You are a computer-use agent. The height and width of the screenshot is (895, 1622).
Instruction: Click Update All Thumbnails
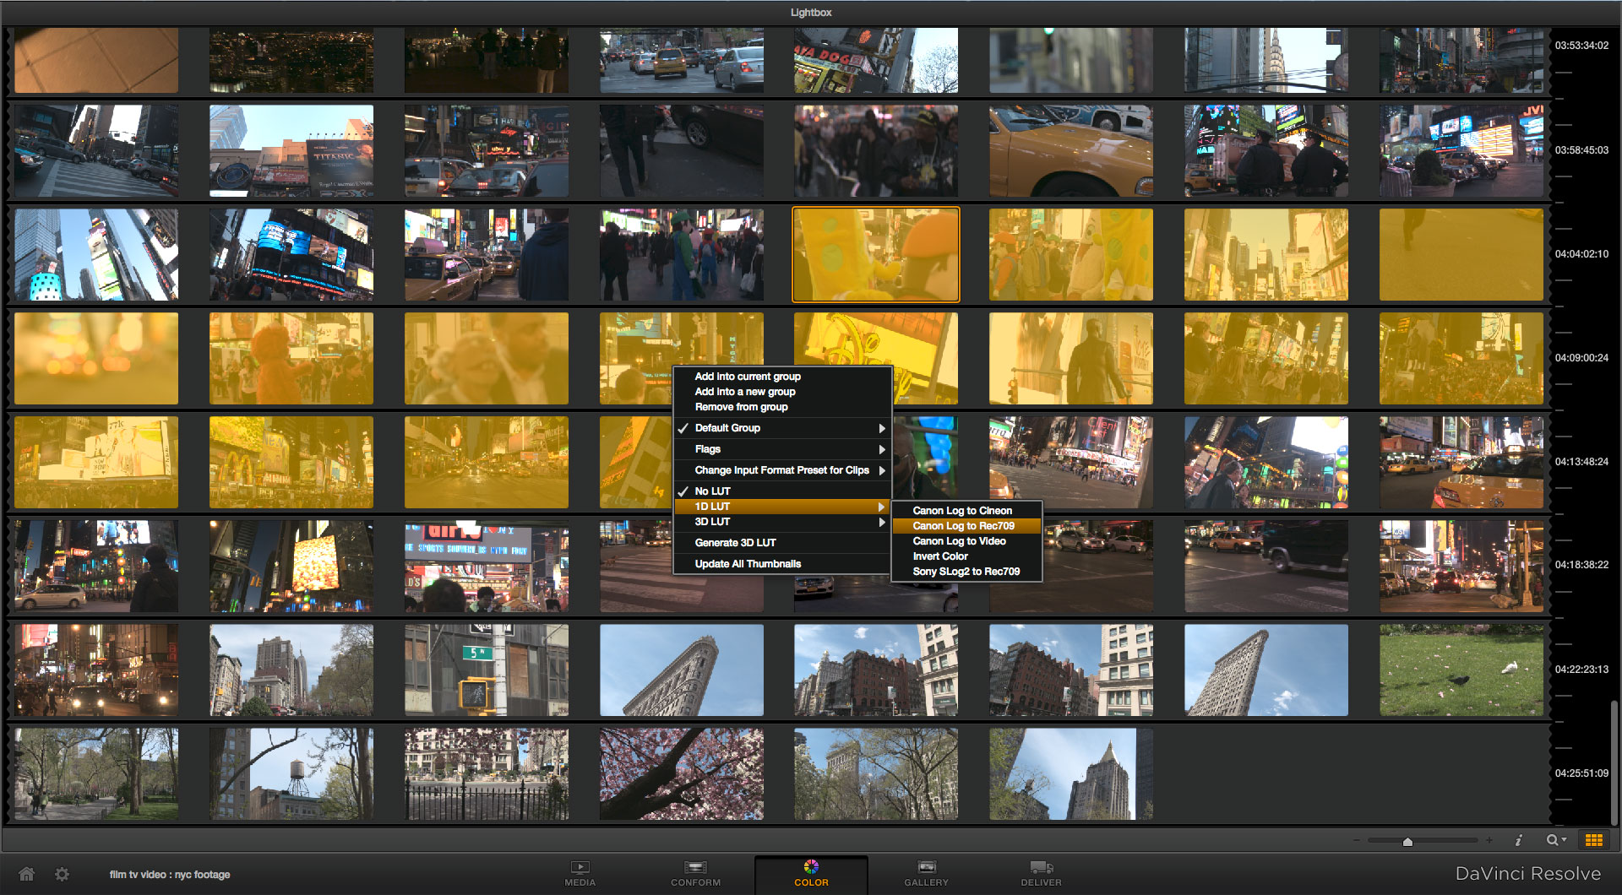pyautogui.click(x=748, y=564)
